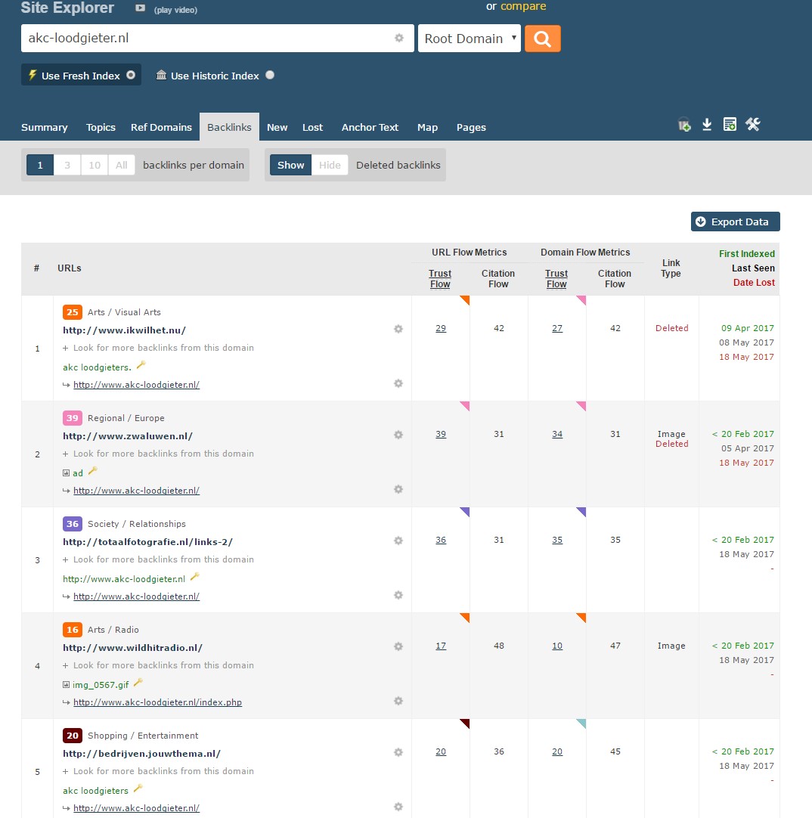The height and width of the screenshot is (818, 812).
Task: Open the Anchor Text tab
Action: click(x=370, y=127)
